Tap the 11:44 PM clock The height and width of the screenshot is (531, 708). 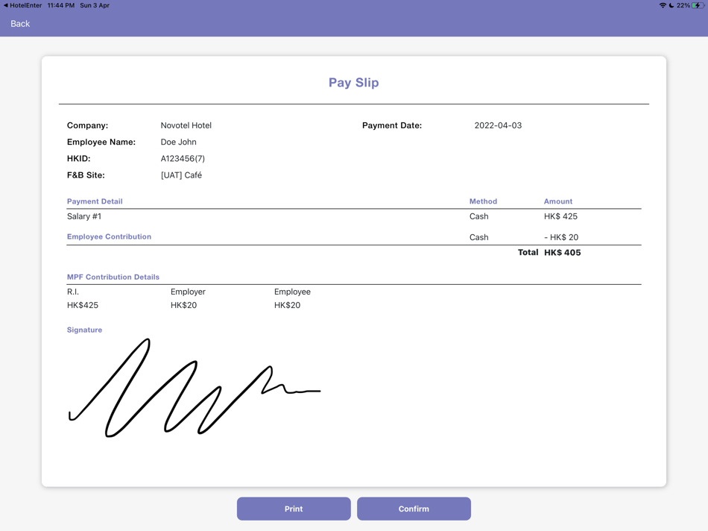coord(61,5)
